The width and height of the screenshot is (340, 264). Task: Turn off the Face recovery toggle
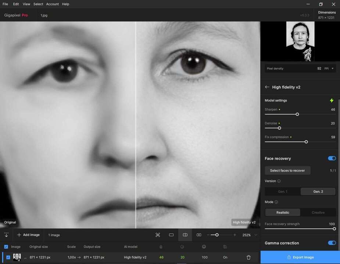tap(332, 158)
